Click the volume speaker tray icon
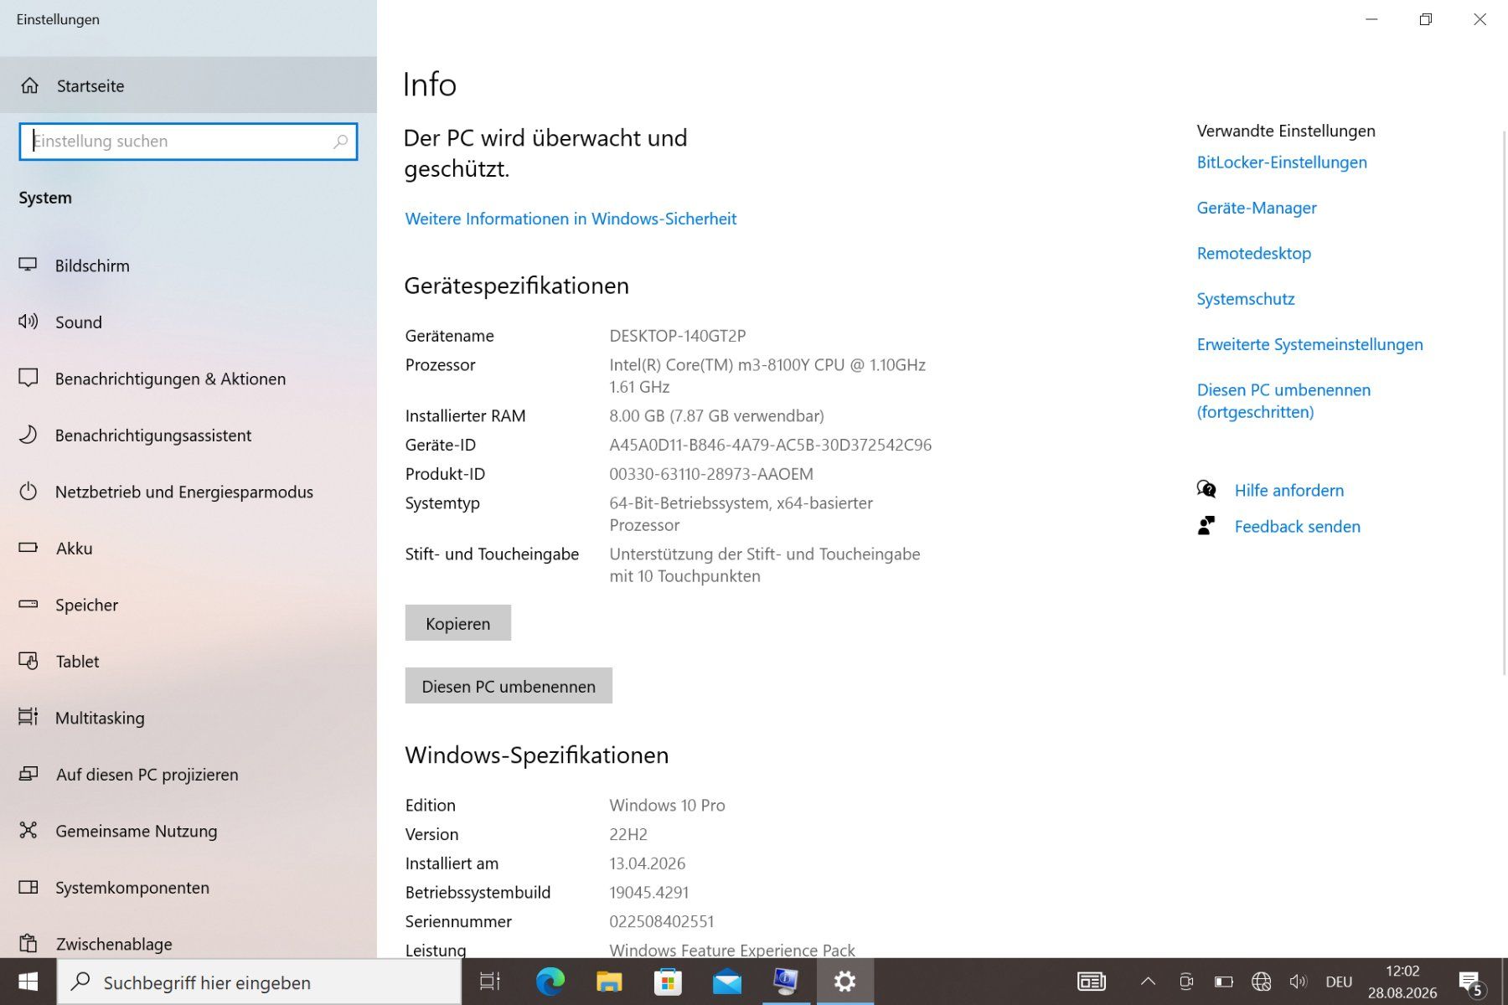Image resolution: width=1508 pixels, height=1005 pixels. (x=1299, y=982)
